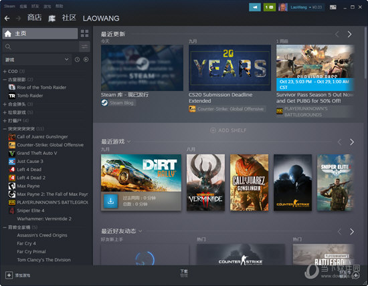Go to next recent games page
Image resolution: width=368 pixels, height=286 pixels.
tap(351, 142)
